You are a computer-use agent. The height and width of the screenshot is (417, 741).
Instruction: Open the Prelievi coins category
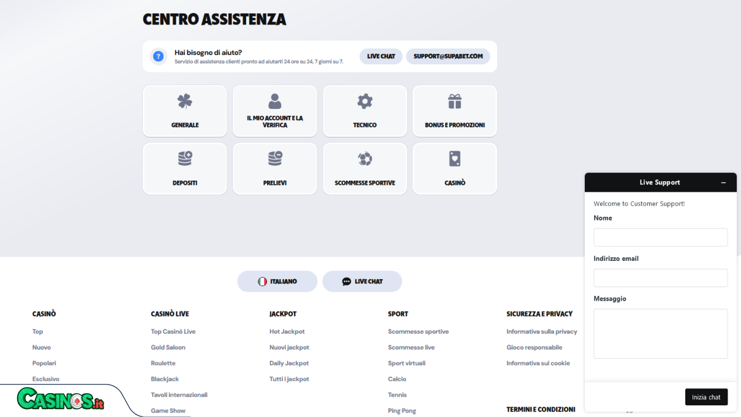(x=275, y=168)
